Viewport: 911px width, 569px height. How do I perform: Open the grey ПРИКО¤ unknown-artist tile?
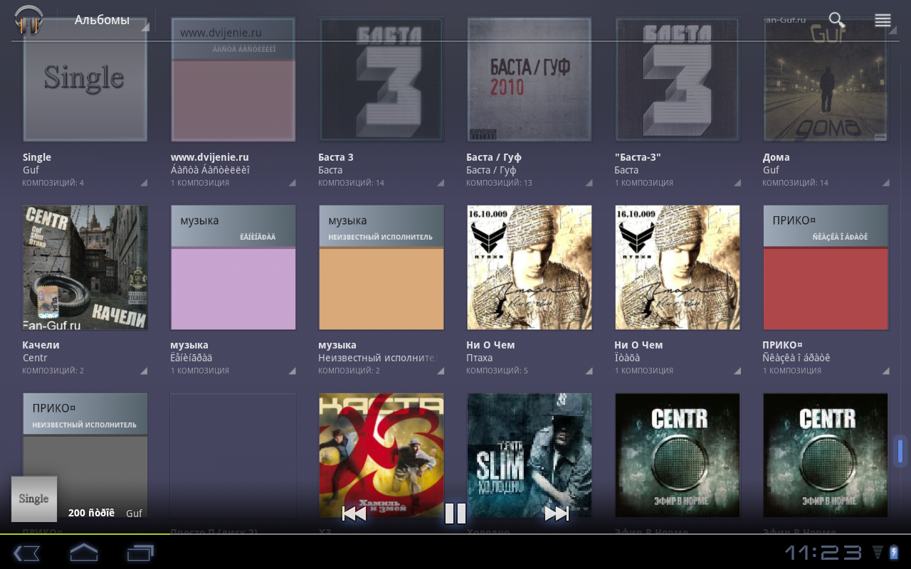pos(85,455)
